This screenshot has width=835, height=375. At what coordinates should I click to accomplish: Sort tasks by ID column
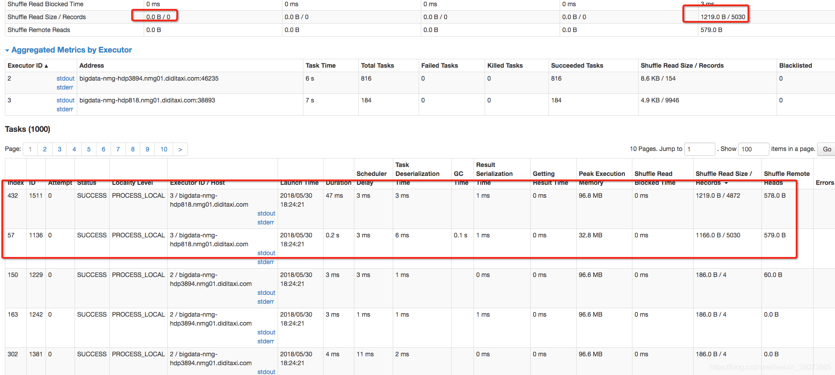(x=32, y=183)
